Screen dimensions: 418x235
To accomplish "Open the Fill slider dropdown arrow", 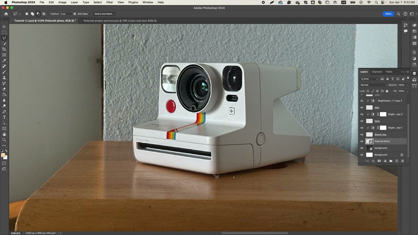I will (x=407, y=91).
